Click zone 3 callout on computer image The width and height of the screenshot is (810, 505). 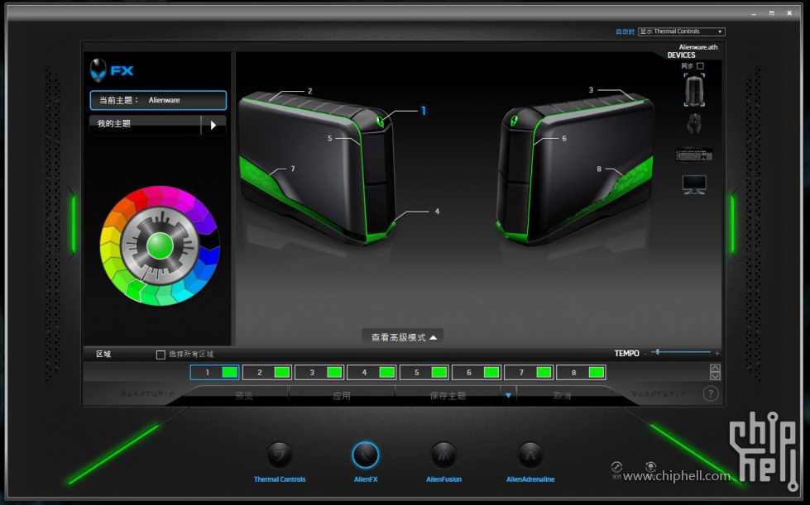click(591, 90)
